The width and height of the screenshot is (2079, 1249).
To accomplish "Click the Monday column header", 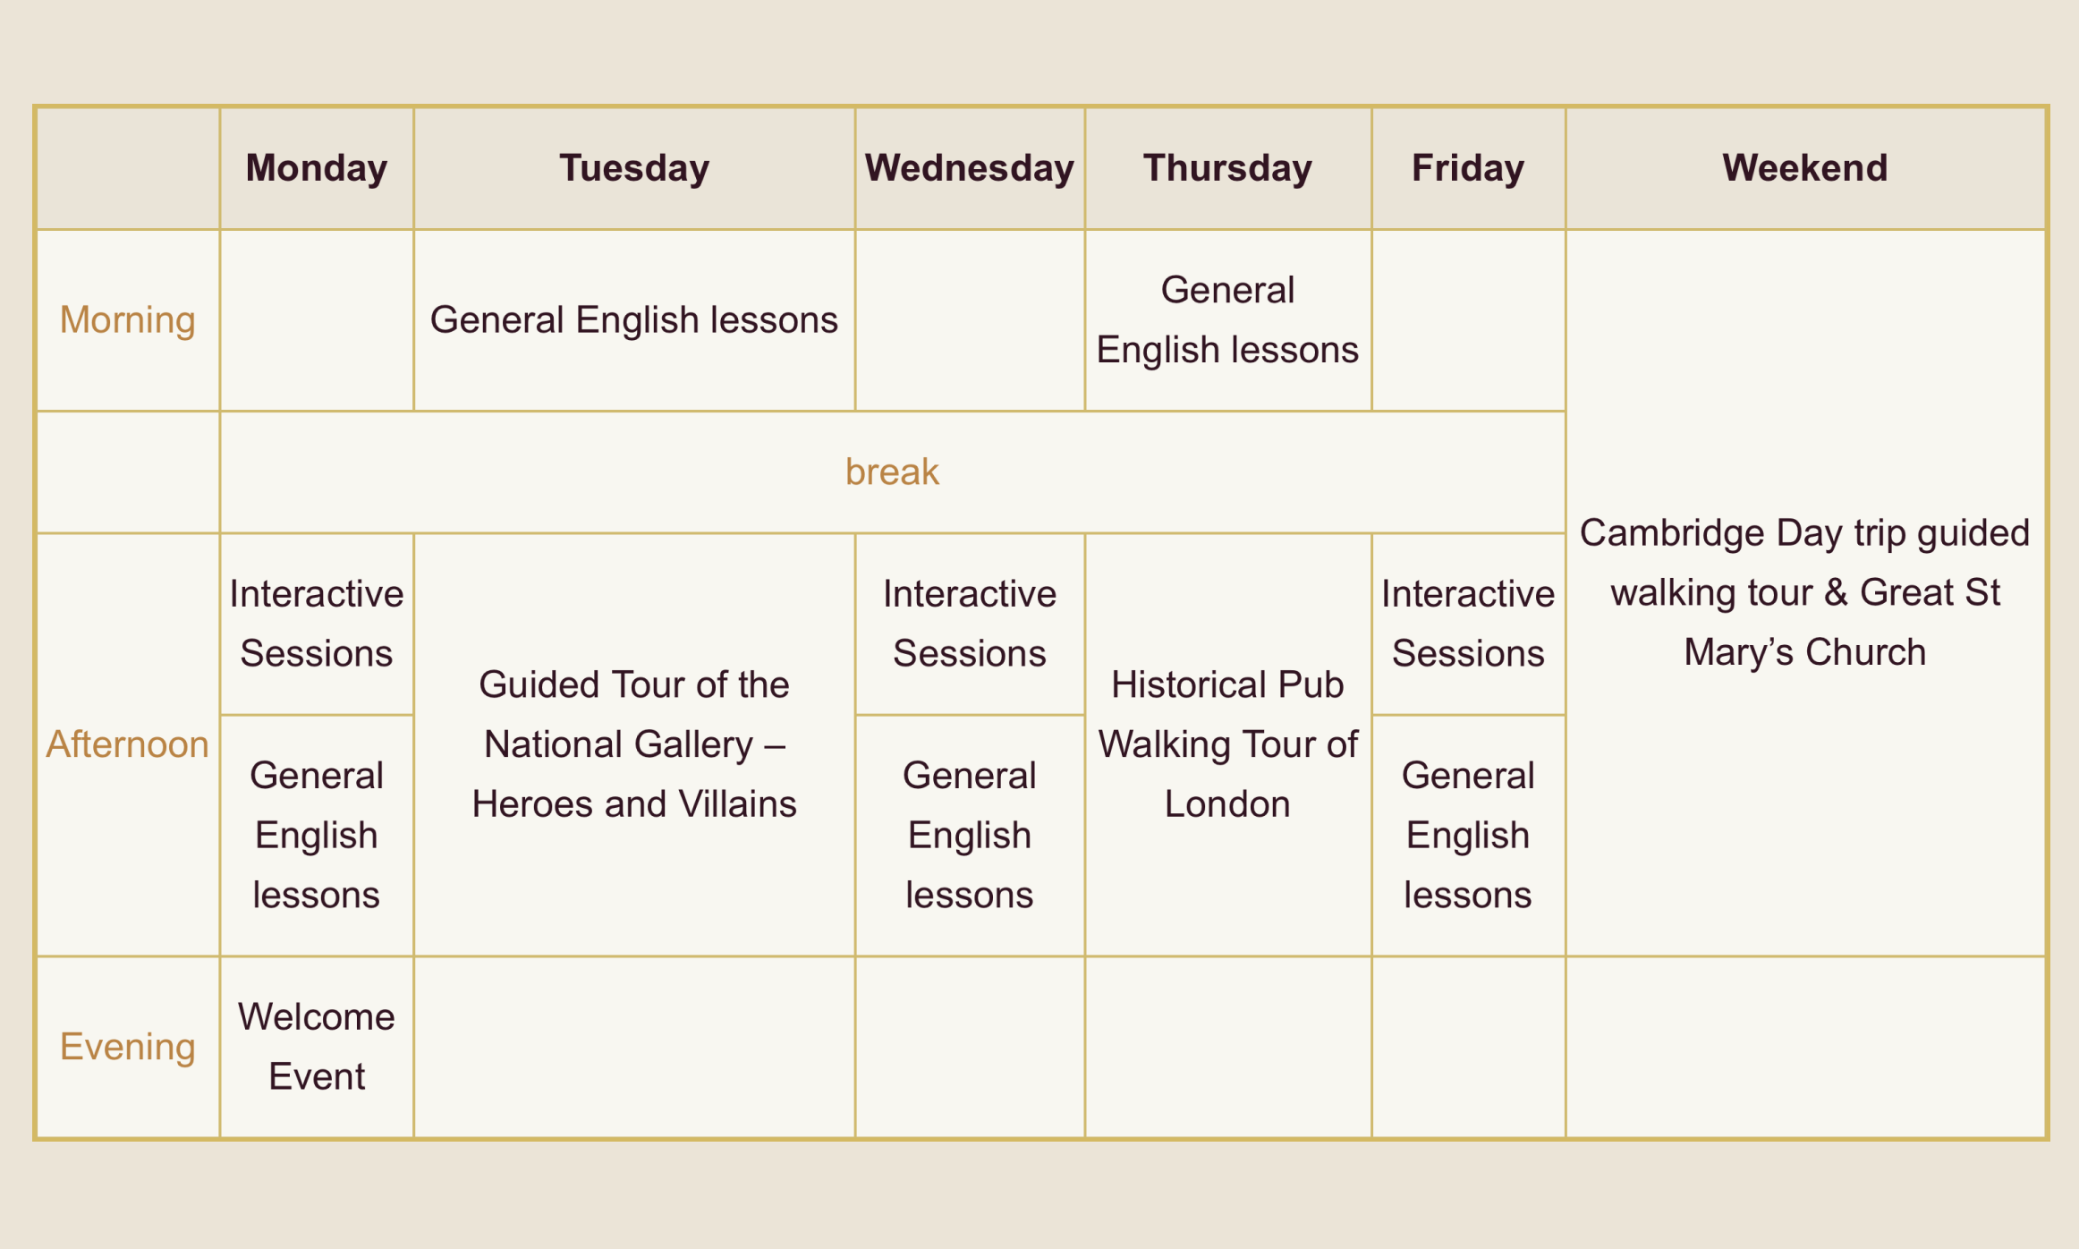I will 317,168.
